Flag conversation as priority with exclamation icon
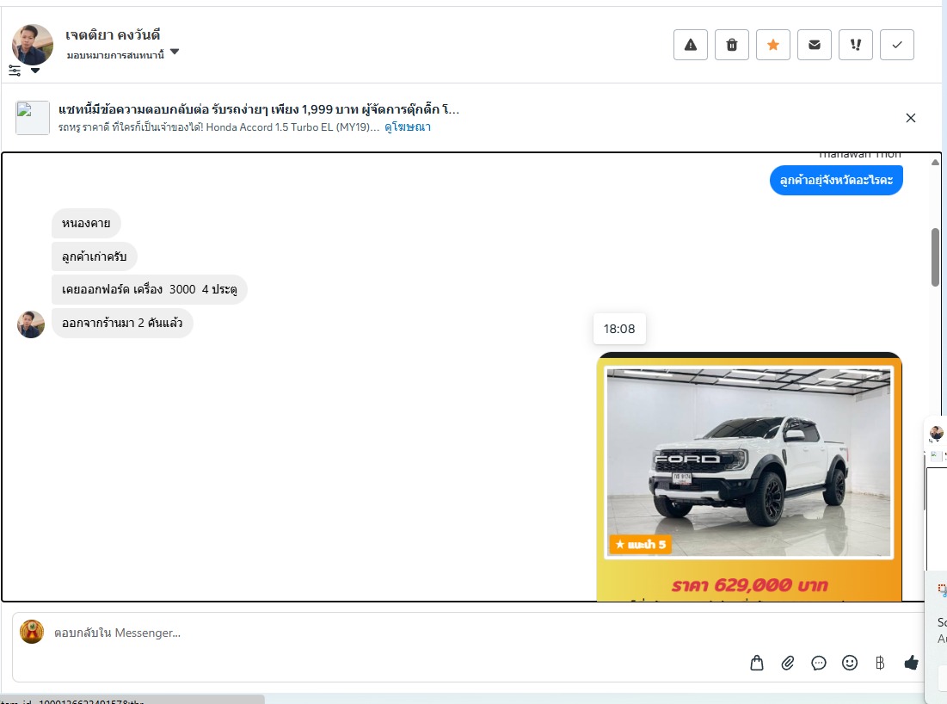Image resolution: width=947 pixels, height=704 pixels. pyautogui.click(x=856, y=45)
